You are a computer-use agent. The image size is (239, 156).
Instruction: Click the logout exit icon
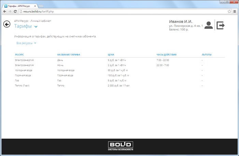tap(221, 25)
